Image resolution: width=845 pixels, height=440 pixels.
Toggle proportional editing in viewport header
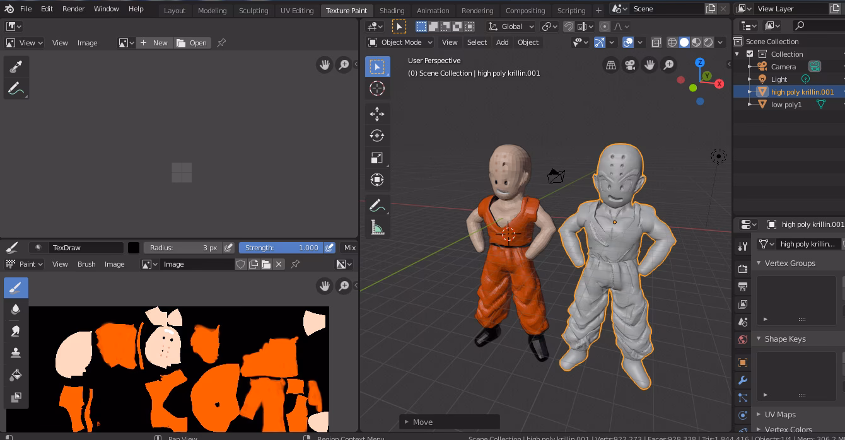pyautogui.click(x=605, y=26)
